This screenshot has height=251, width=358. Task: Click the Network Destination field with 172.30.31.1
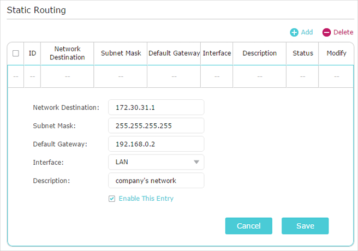pos(156,107)
